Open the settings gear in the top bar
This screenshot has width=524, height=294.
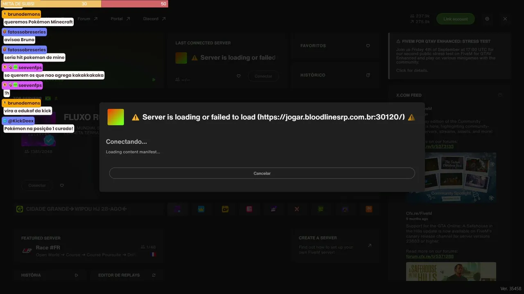pos(487,19)
